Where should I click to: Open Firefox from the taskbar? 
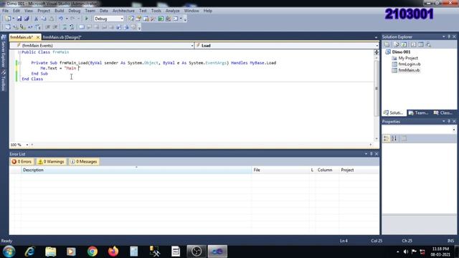coord(113,252)
